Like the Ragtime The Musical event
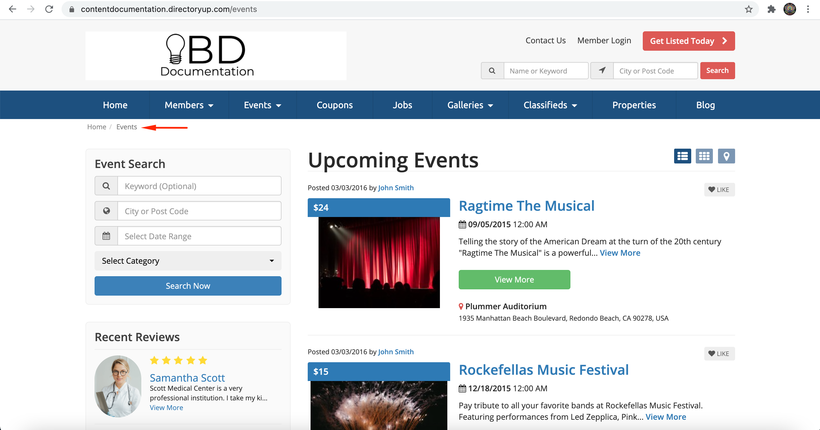Screen dimensions: 820x430 pyautogui.click(x=719, y=190)
